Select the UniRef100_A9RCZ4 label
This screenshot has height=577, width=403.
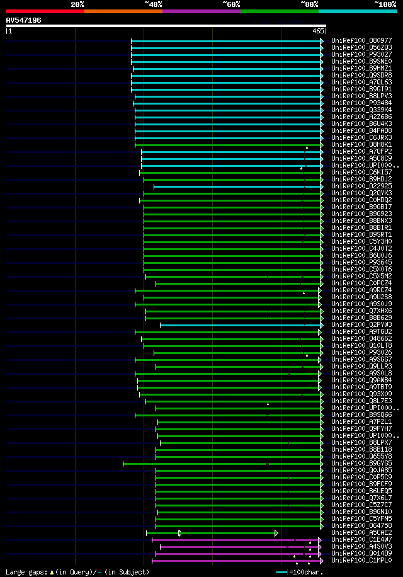361,290
